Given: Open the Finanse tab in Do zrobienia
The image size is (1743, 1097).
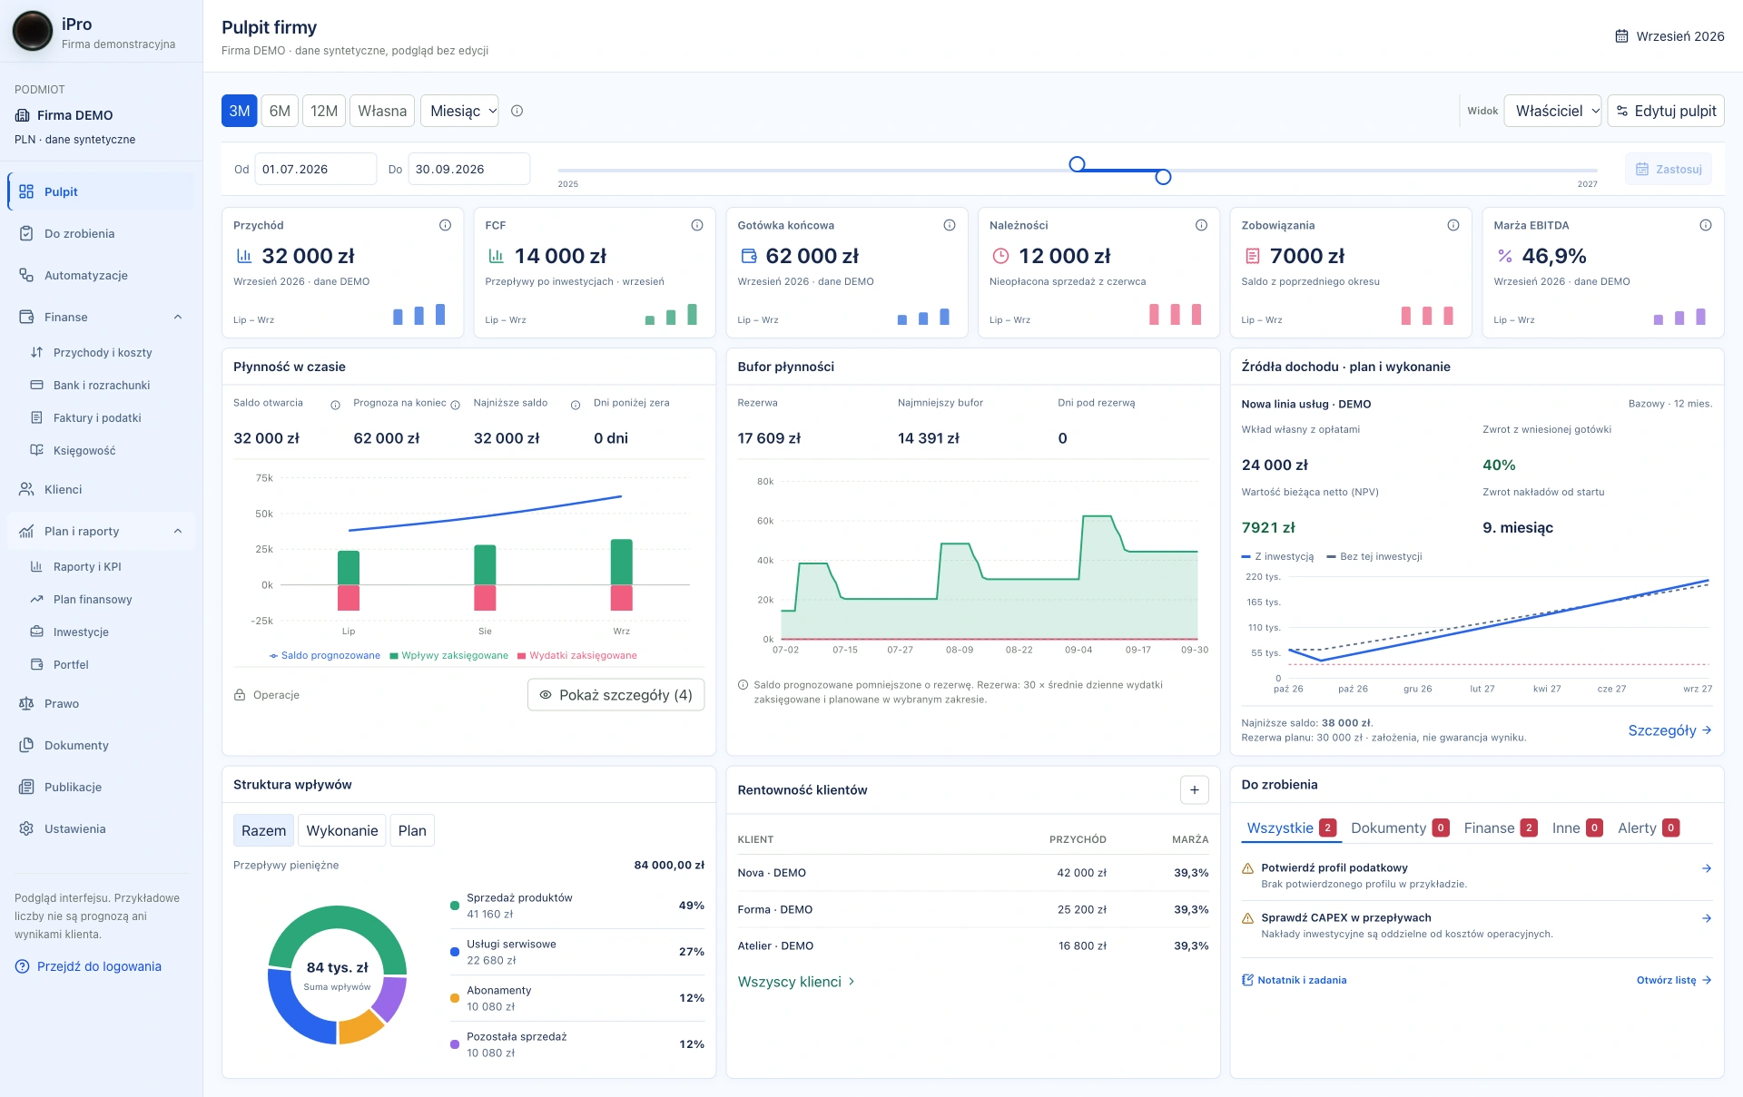Looking at the screenshot, I should (1500, 828).
